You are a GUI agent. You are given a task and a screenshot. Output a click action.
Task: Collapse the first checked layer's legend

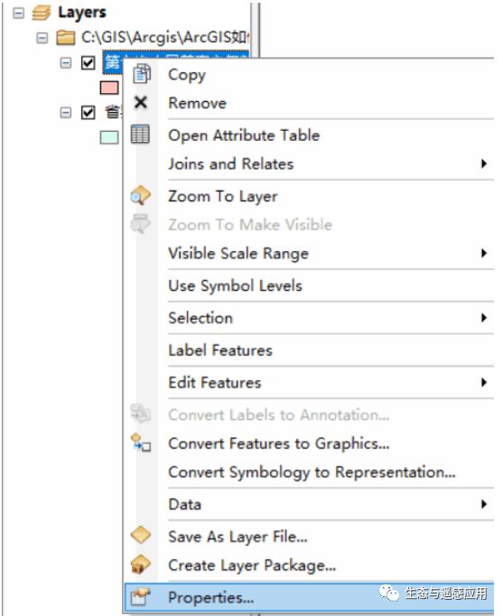point(66,62)
